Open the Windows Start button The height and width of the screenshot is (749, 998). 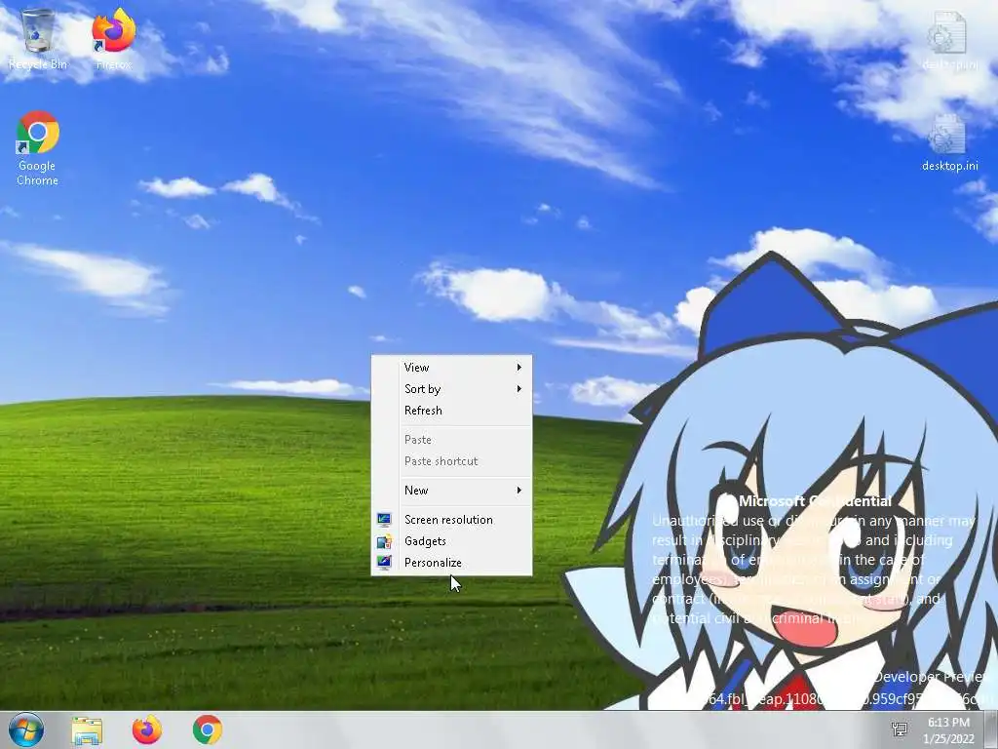pos(26,729)
